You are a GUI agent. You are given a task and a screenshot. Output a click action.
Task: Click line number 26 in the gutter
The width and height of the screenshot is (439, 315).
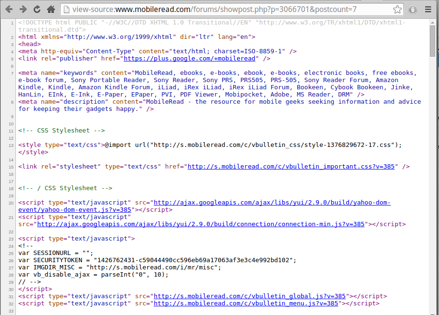(x=11, y=260)
